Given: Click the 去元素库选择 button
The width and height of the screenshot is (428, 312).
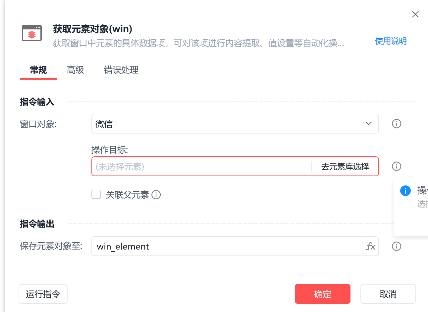Looking at the screenshot, I should coord(345,167).
